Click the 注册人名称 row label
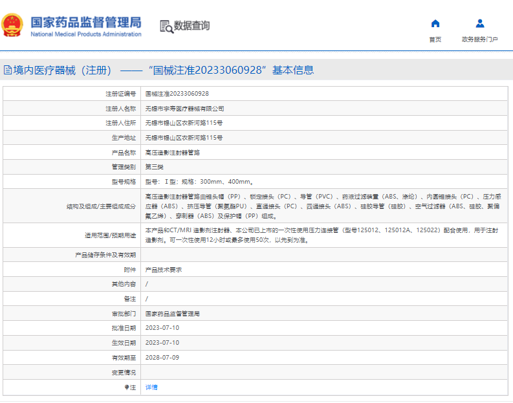 click(x=121, y=109)
